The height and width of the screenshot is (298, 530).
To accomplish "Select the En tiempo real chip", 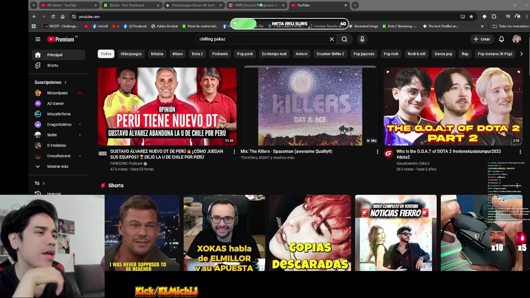I will coord(274,54).
